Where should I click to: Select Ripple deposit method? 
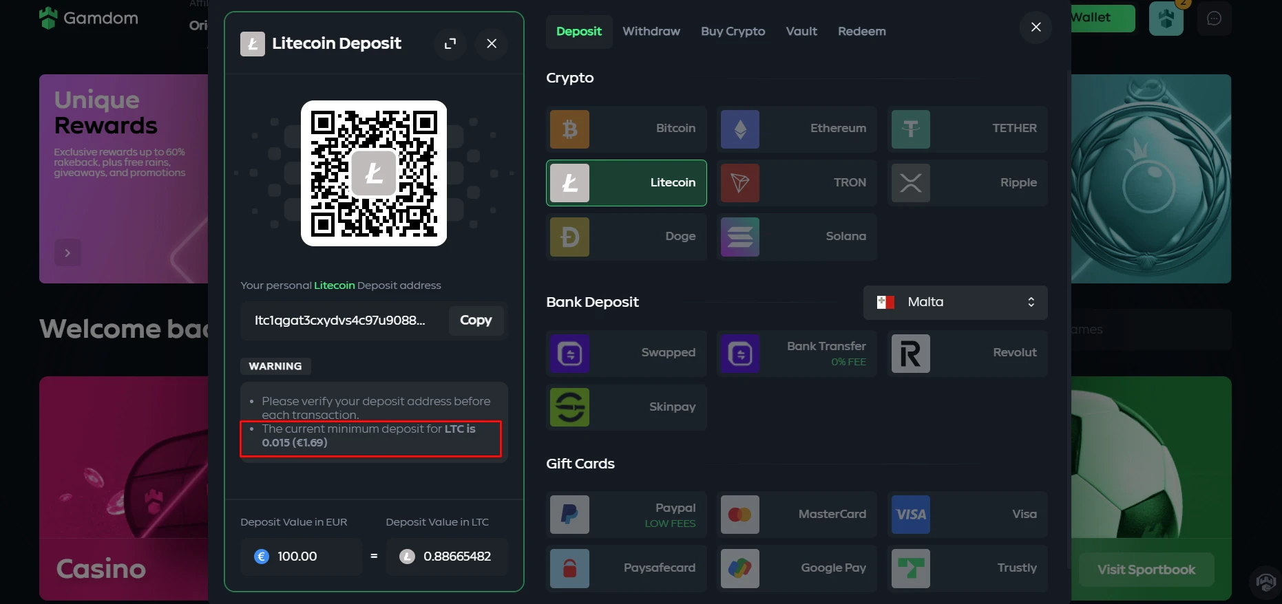pyautogui.click(x=967, y=183)
